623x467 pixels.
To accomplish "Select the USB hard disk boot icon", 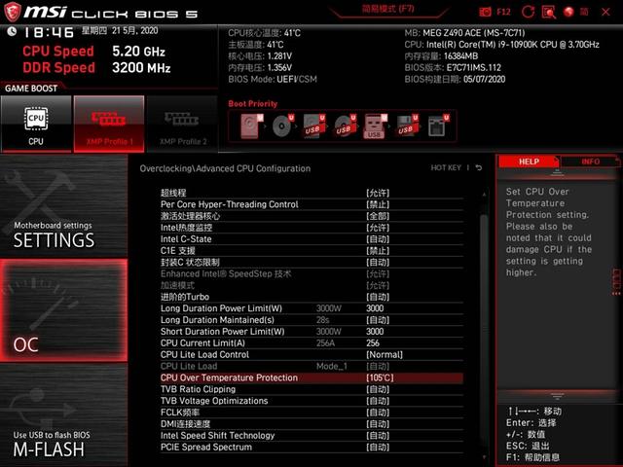I will click(x=313, y=126).
